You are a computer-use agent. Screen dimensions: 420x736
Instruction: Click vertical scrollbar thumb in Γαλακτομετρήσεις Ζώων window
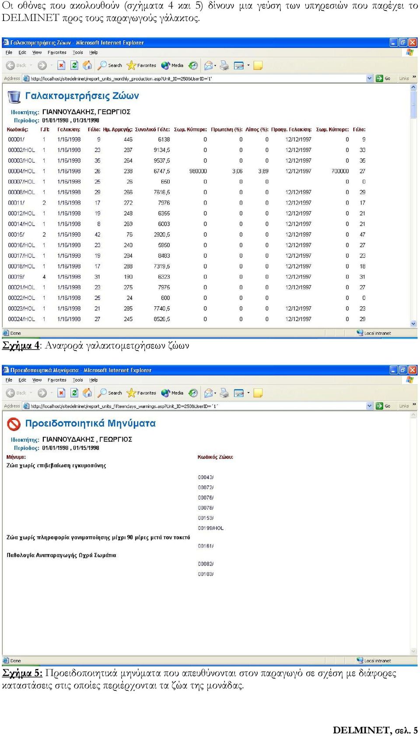[x=413, y=105]
